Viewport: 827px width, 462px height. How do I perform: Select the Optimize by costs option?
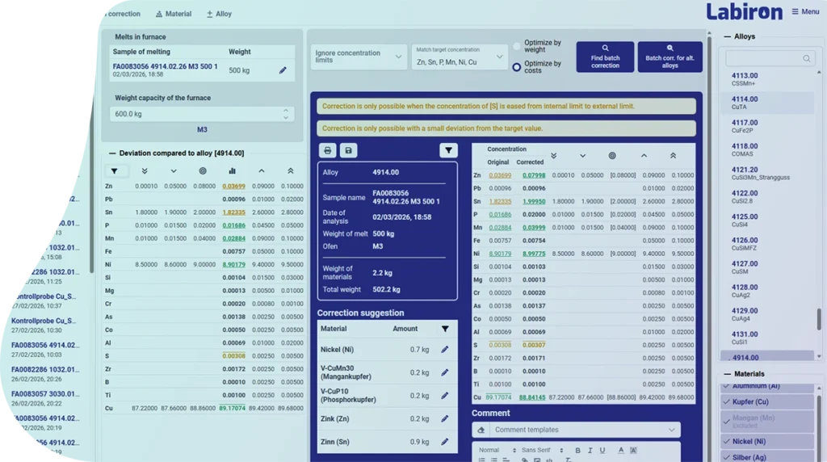click(x=517, y=67)
